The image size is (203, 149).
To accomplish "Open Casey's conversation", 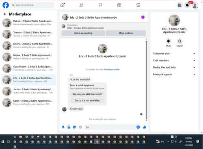I will click(28, 102).
